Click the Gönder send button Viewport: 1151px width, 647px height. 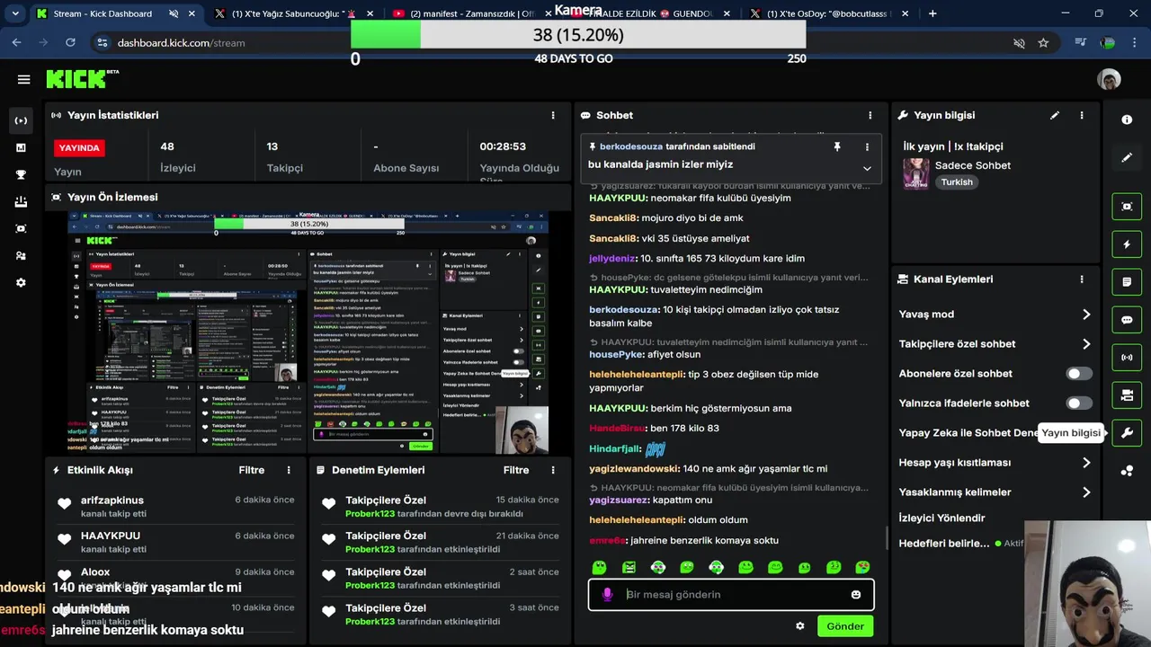coord(845,626)
